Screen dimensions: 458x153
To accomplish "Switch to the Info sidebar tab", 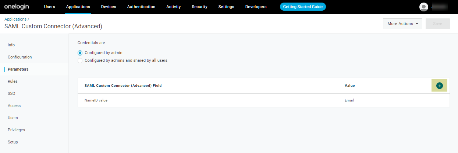I will click(11, 45).
